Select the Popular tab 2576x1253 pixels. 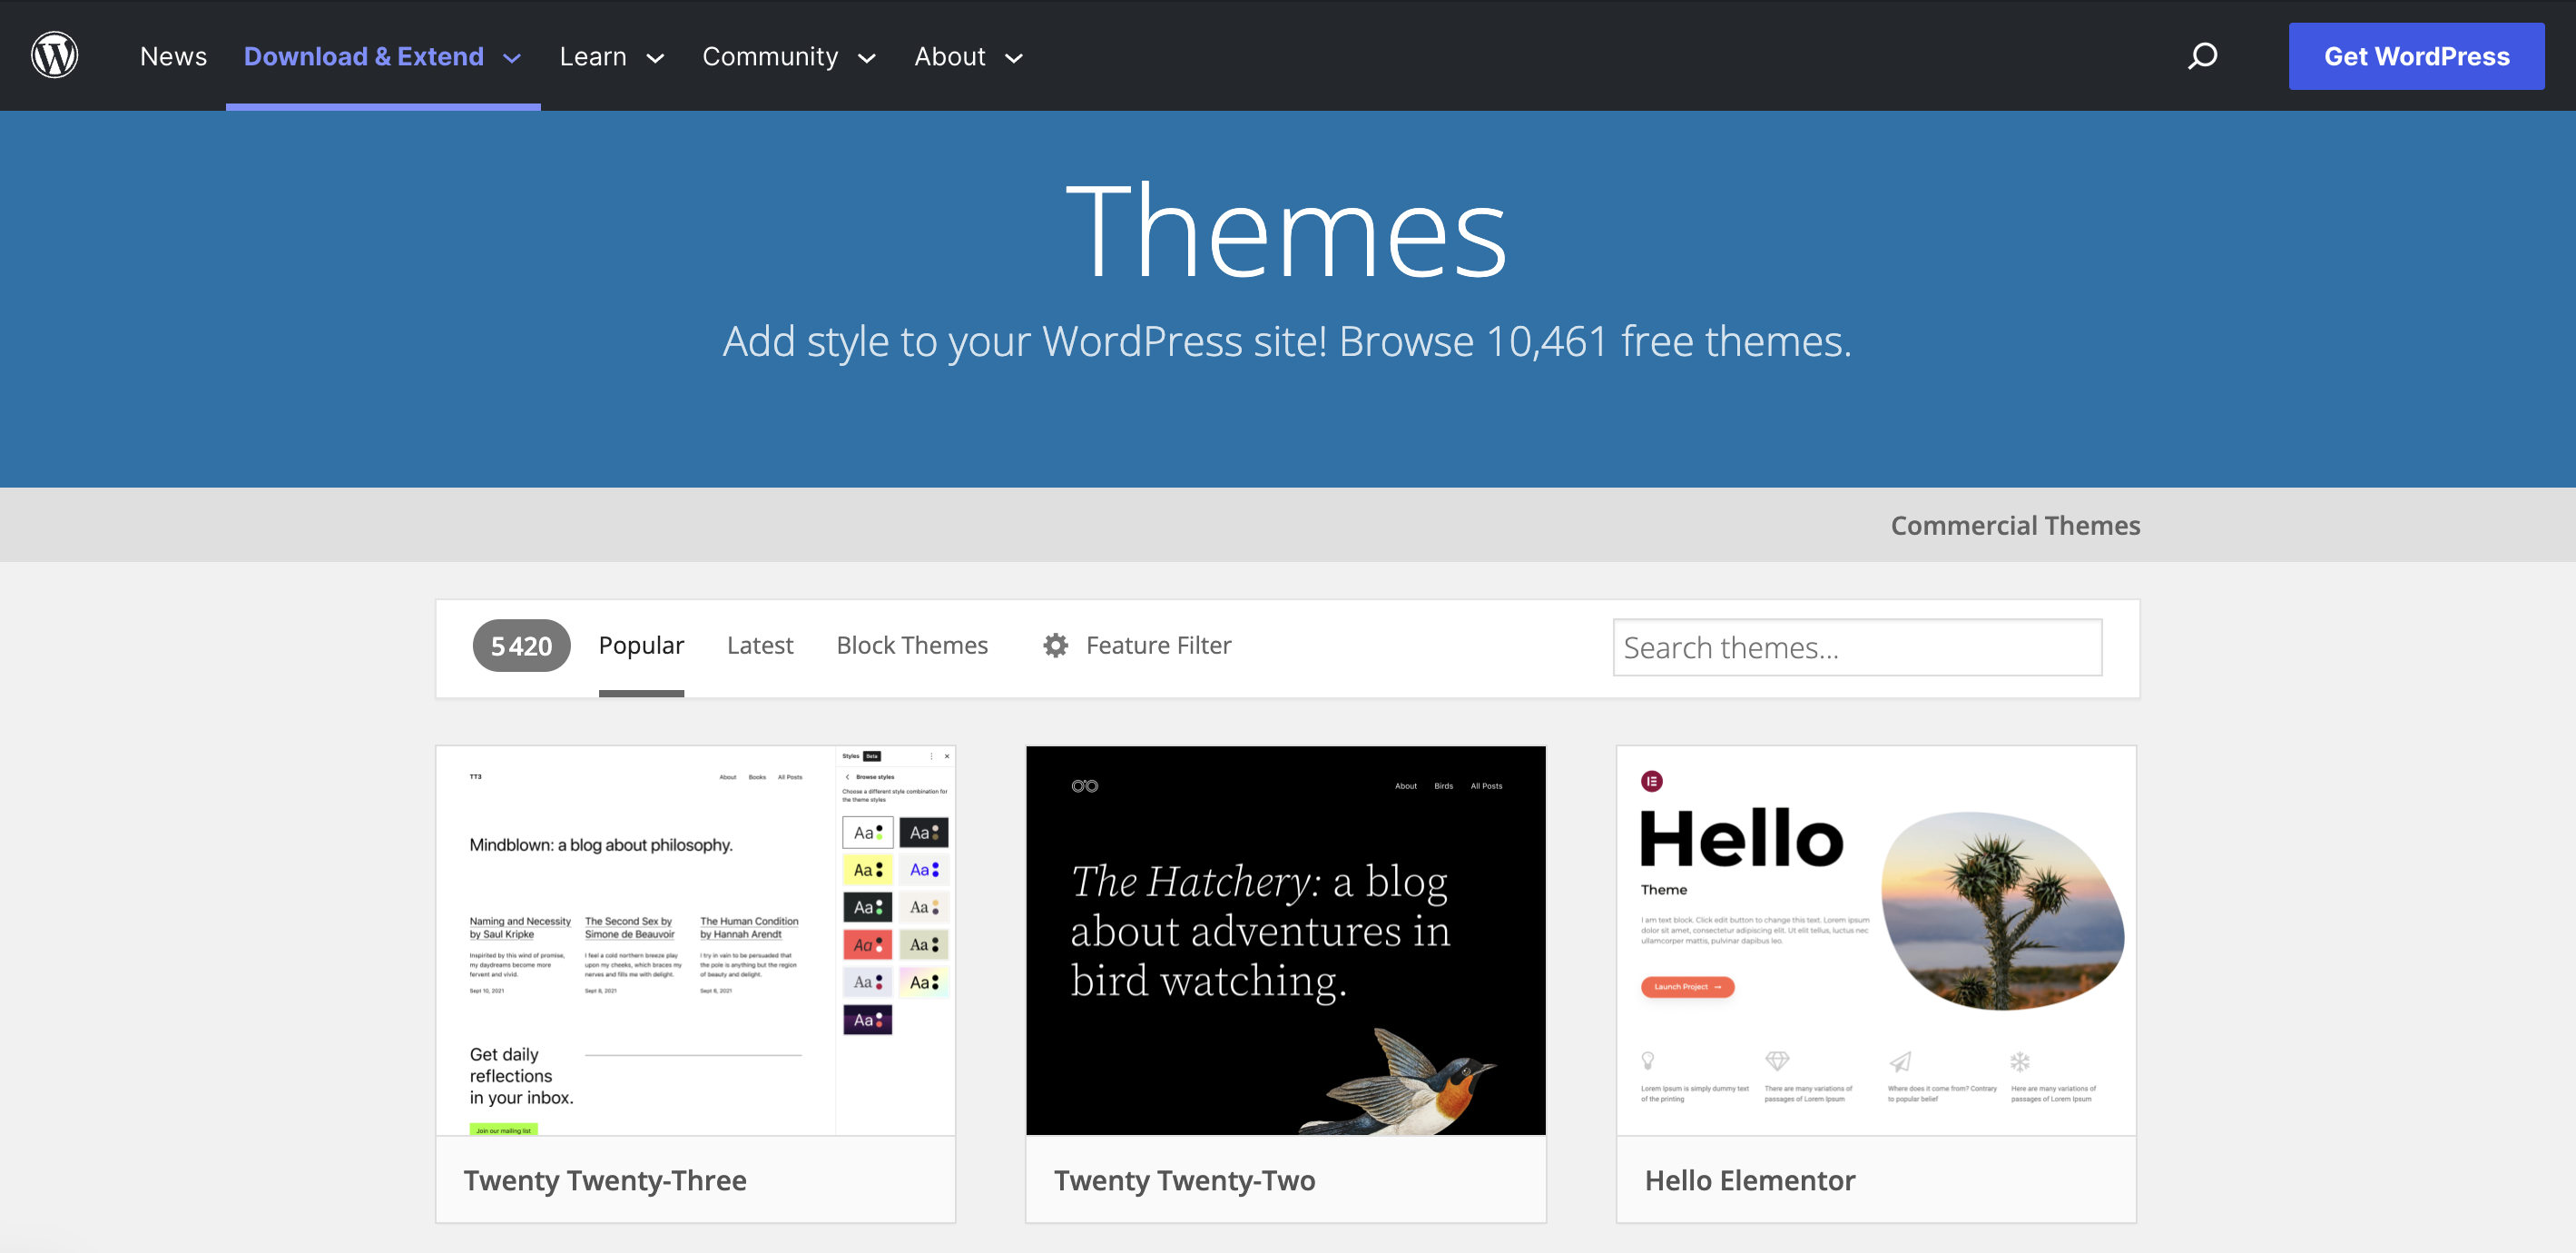(x=641, y=645)
